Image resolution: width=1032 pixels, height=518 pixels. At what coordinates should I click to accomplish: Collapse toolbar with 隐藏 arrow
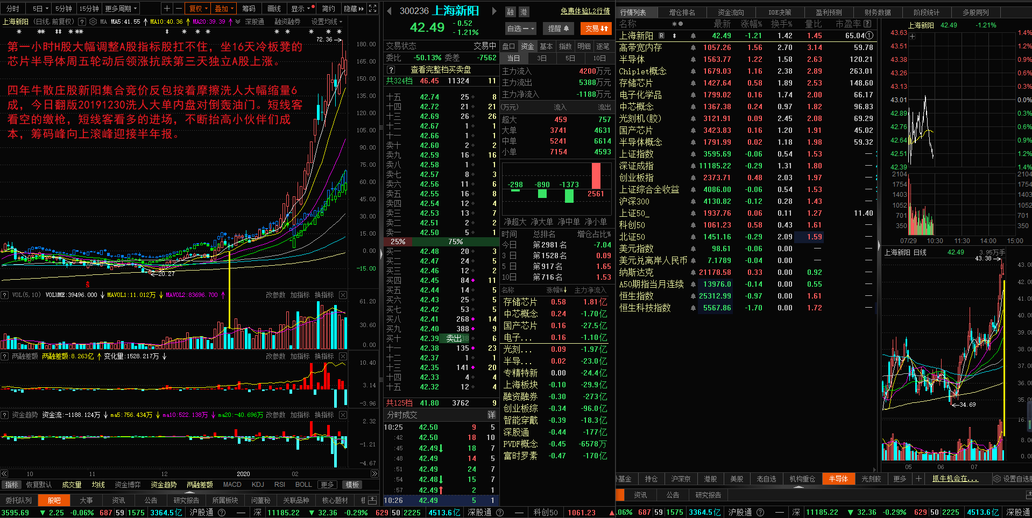354,9
